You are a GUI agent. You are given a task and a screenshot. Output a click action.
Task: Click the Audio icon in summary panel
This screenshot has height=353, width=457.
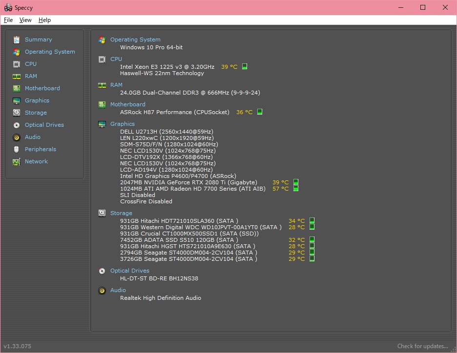[x=102, y=291]
